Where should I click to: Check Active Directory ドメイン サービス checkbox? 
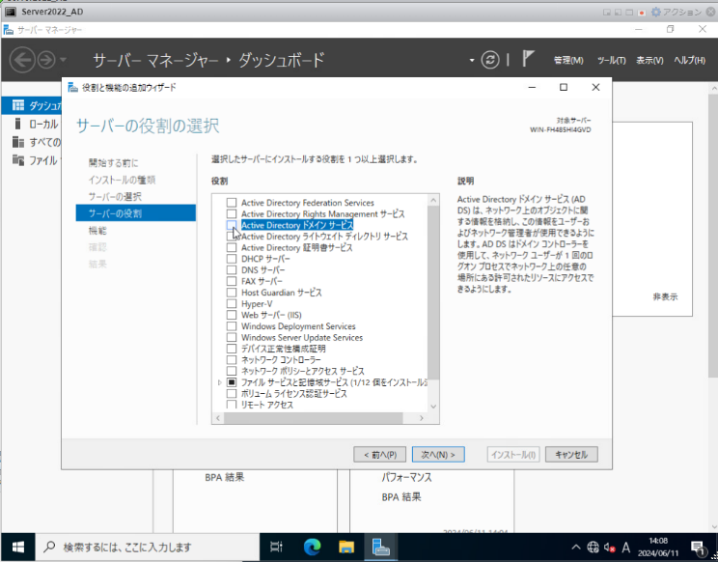[232, 225]
